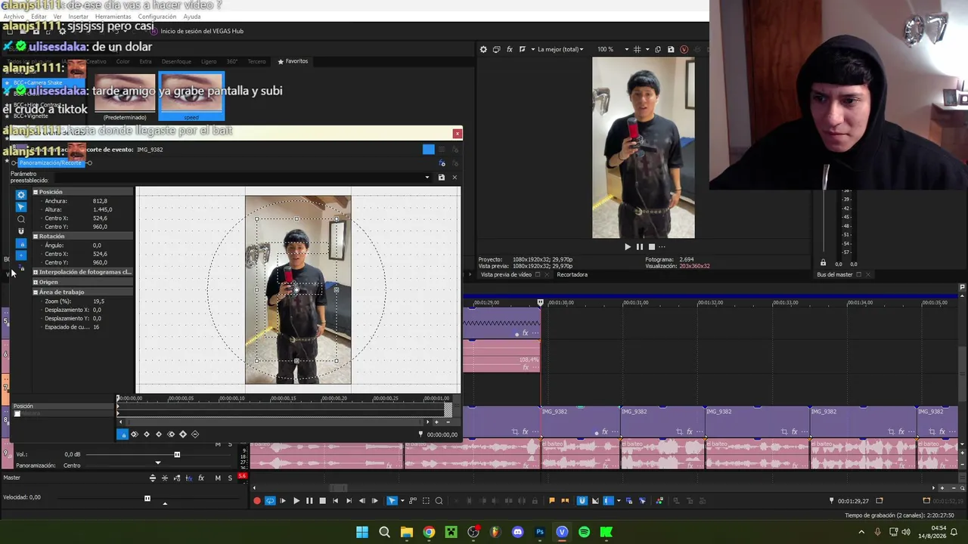Edit the Zoom (%) value 19,5
968x544 pixels.
(x=99, y=301)
